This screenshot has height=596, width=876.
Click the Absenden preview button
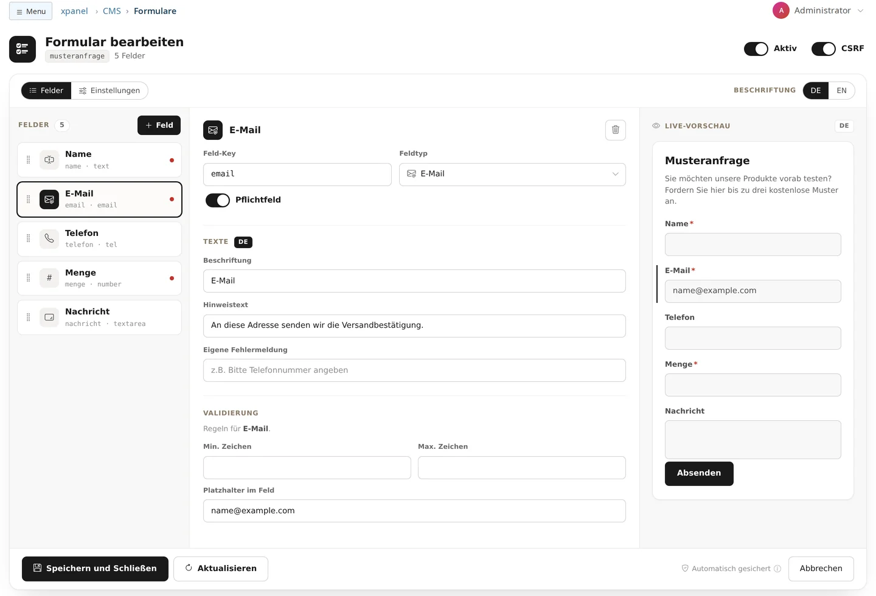699,474
